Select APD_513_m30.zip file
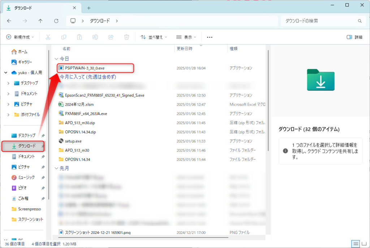The width and height of the screenshot is (370, 248). click(x=80, y=123)
